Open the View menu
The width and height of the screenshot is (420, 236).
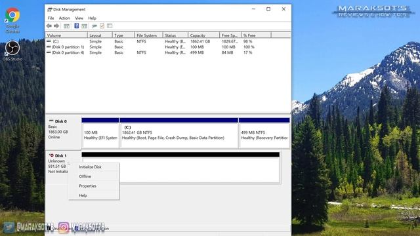pos(79,18)
